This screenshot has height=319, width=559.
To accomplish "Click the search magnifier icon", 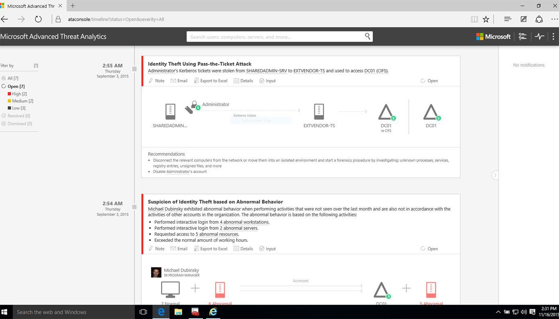I will click(367, 36).
